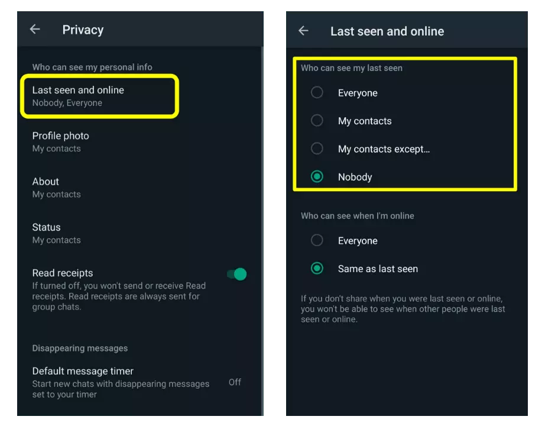This screenshot has width=545, height=426.
Task: Click the Disappearing messages section header
Action: pyautogui.click(x=80, y=348)
